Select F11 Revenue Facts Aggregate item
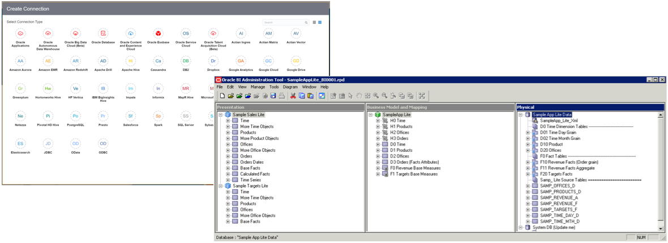Viewport: 668px width, 243px height. [567, 168]
